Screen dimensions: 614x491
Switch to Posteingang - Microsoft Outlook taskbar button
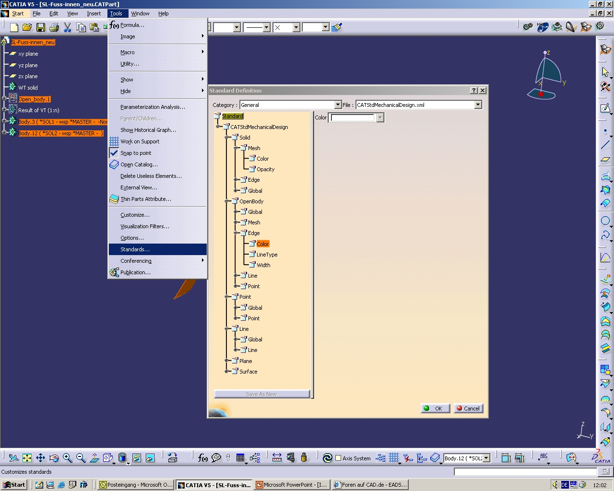(x=136, y=485)
